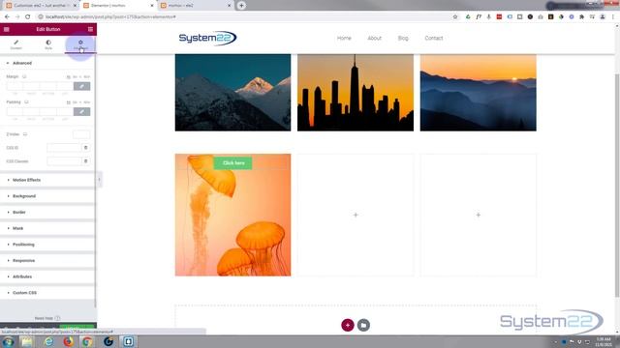Screen dimensions: 620x348
Task: Open Chrome three-dot menu
Action: (x=613, y=17)
